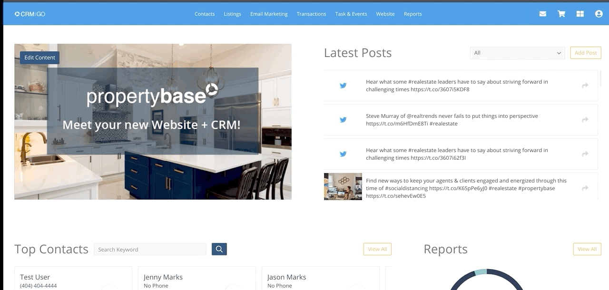This screenshot has width=609, height=290.
Task: Open the Task & Events menu
Action: [351, 14]
